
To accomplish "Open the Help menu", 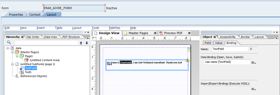I will click(x=133, y=28).
